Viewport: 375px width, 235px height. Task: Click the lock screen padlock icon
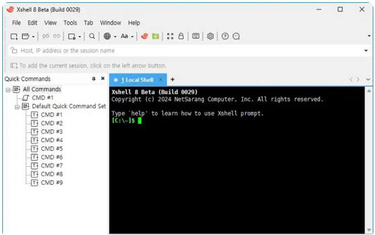click(181, 36)
